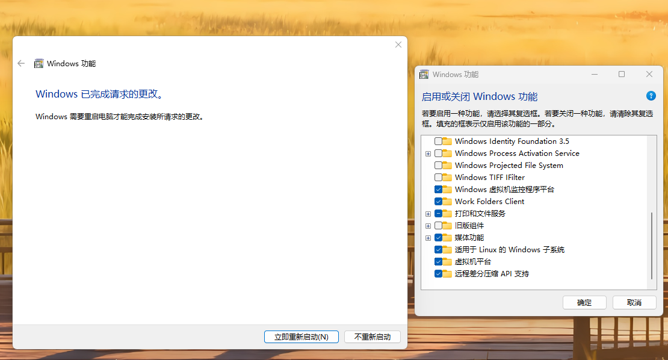Disable Work Folders Client checkbox

[x=438, y=202]
